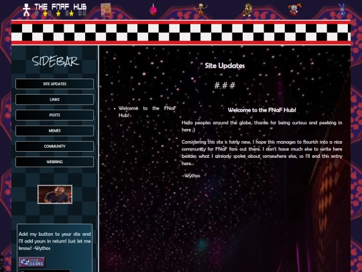Screen dimensions: 362x272
Task: Click the stamp image in sidebar
Action: (55, 195)
